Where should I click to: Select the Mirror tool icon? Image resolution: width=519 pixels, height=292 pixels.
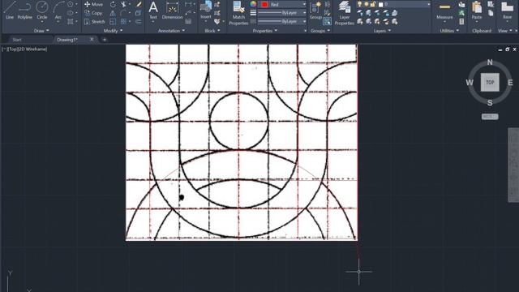point(113,13)
